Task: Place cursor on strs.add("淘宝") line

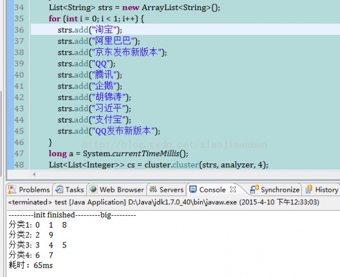Action: tap(90, 30)
